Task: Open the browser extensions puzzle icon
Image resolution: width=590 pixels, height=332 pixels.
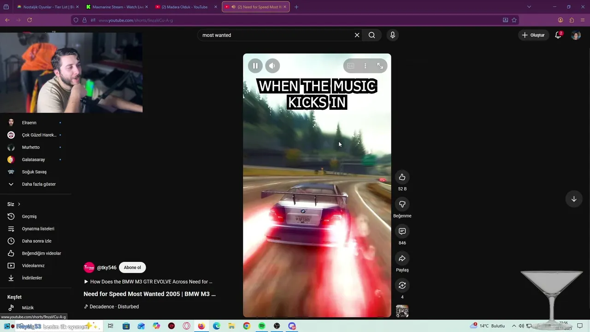Action: (x=572, y=20)
